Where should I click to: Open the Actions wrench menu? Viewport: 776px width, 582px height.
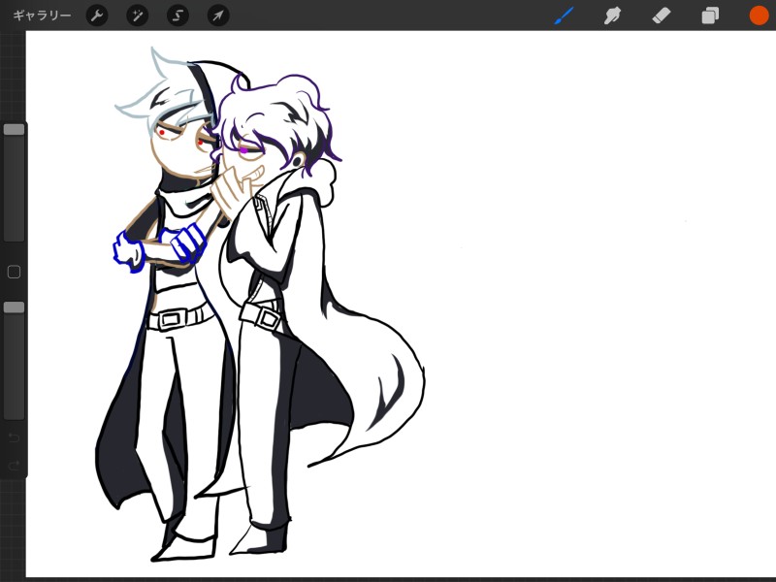97,16
